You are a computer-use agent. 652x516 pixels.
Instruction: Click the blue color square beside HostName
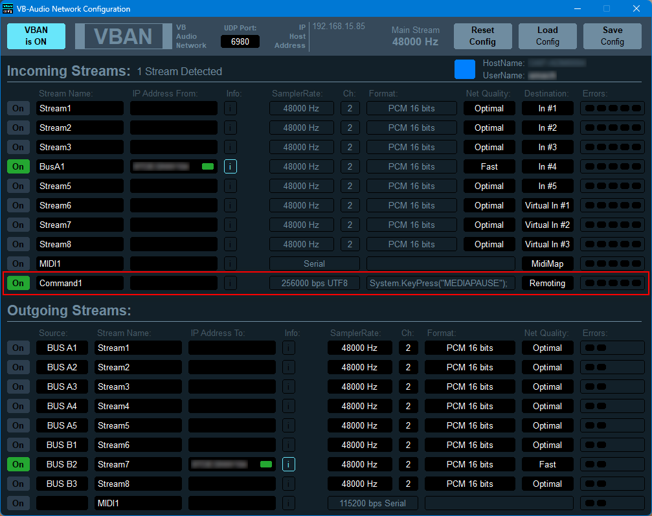coord(465,69)
